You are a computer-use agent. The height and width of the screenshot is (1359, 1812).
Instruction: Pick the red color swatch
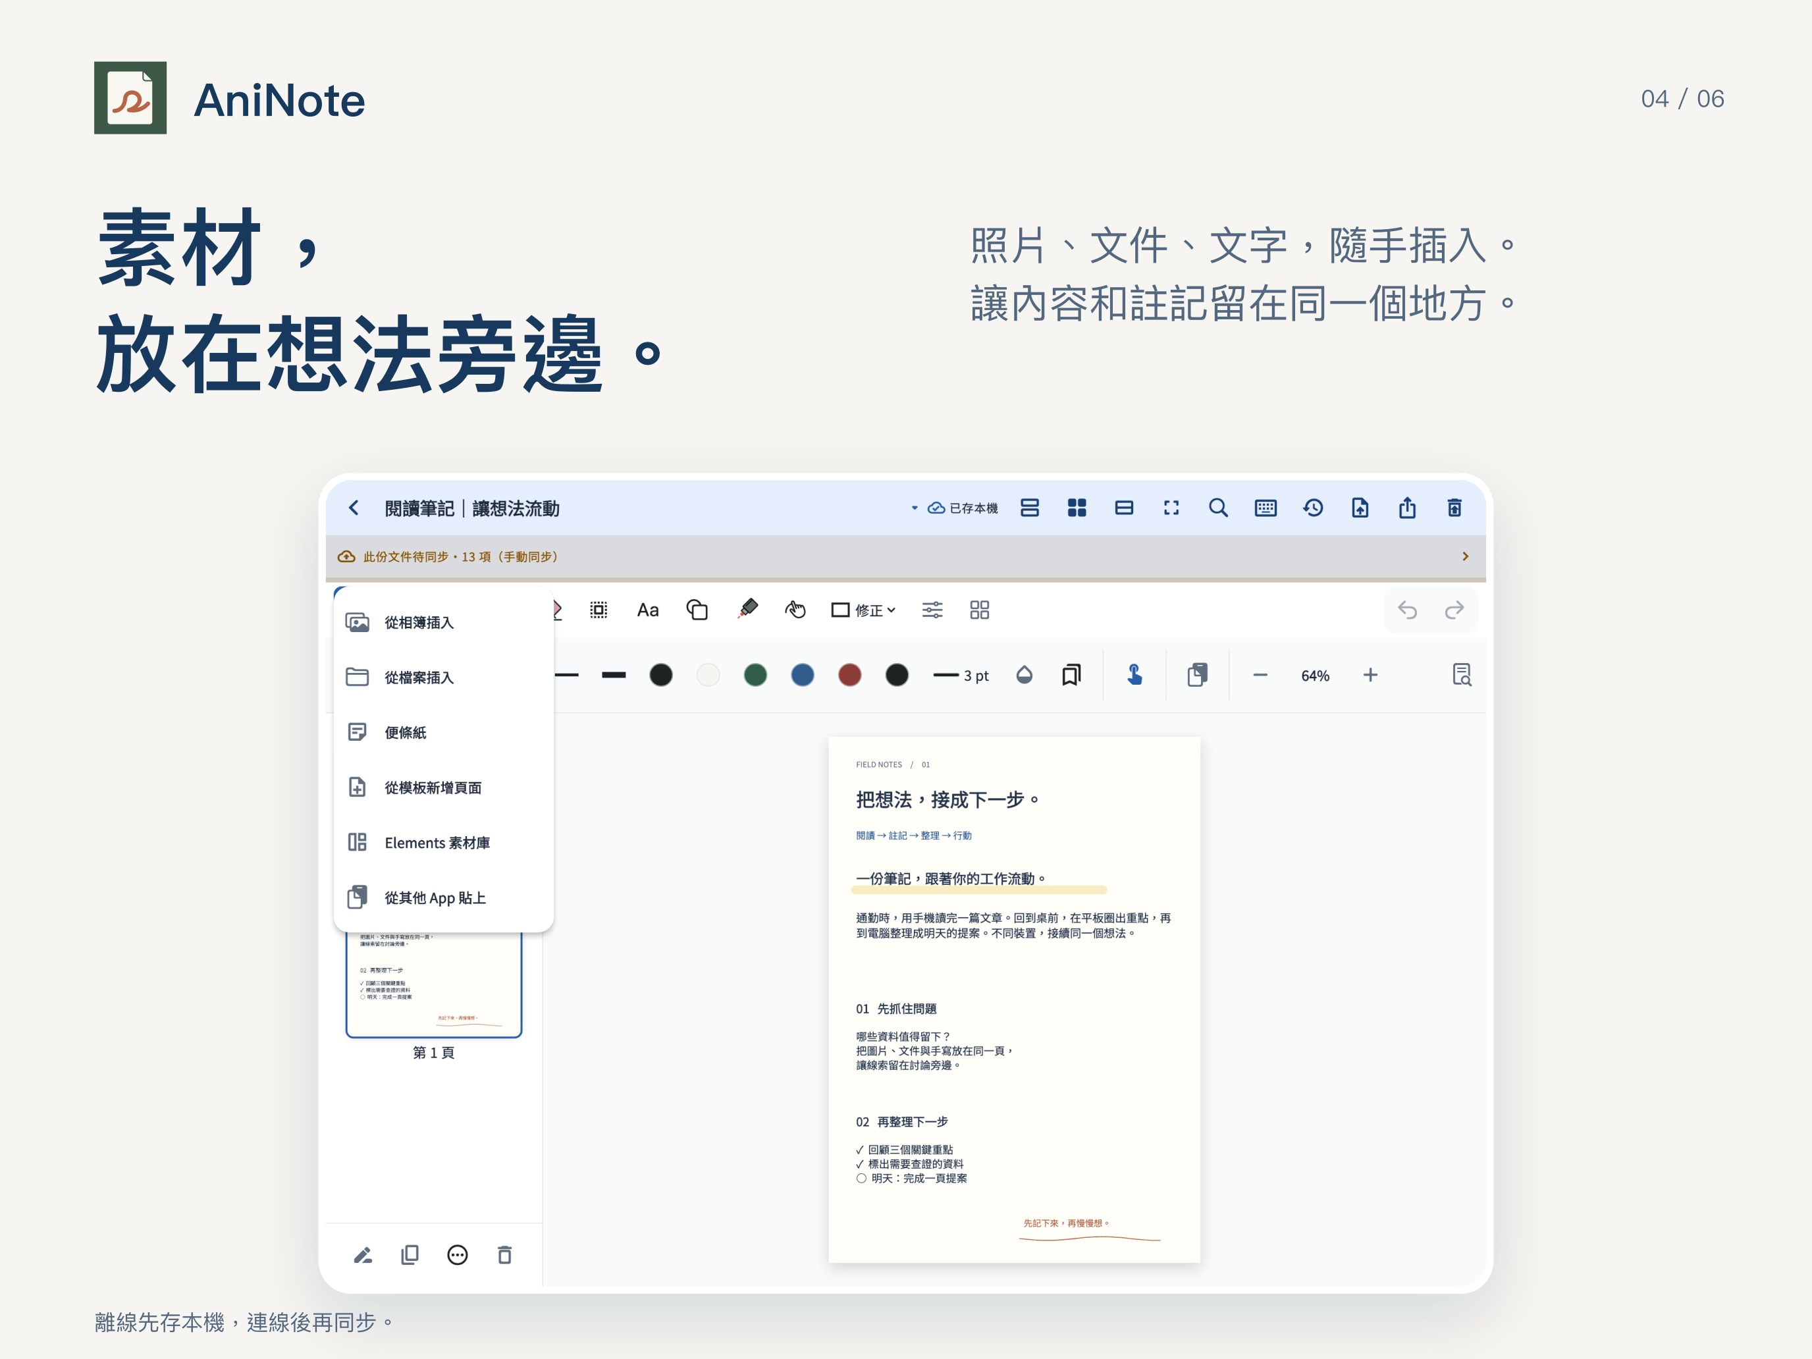point(850,675)
